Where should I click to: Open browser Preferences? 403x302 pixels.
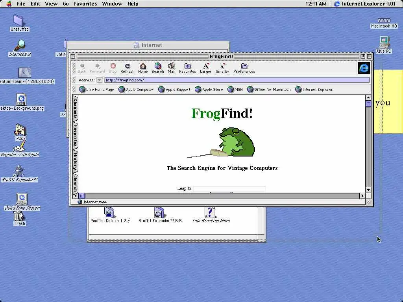coord(244,68)
